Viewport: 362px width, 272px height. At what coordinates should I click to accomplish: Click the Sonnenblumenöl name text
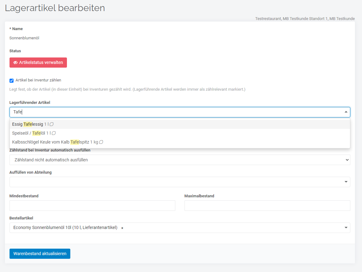24,38
